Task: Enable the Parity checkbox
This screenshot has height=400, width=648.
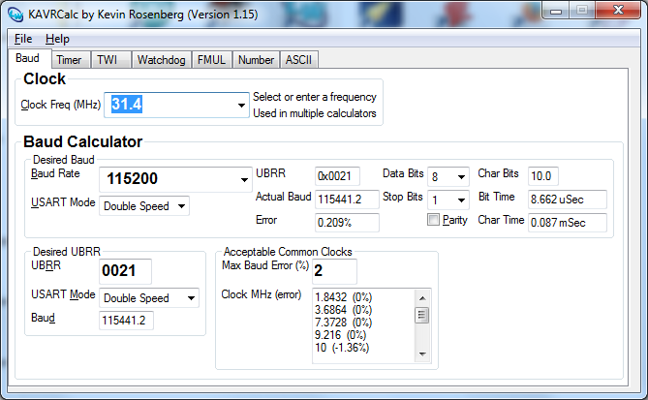Action: point(433,220)
